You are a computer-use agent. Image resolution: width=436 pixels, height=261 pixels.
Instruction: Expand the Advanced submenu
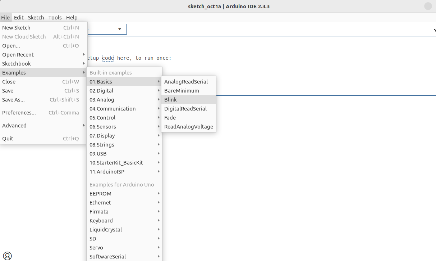[43, 126]
